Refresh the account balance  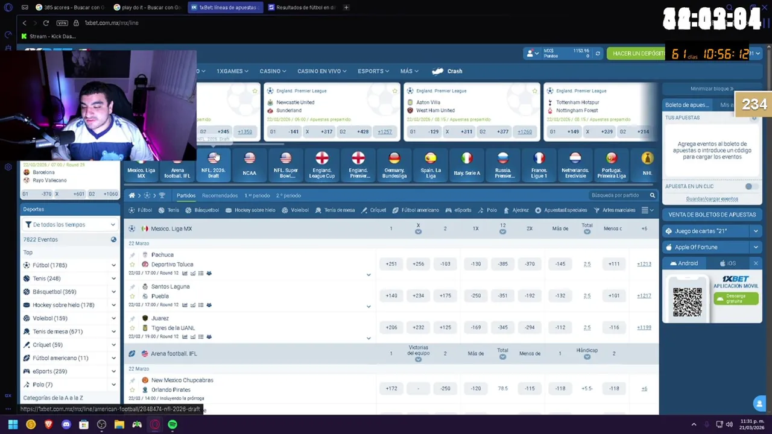[x=598, y=54]
